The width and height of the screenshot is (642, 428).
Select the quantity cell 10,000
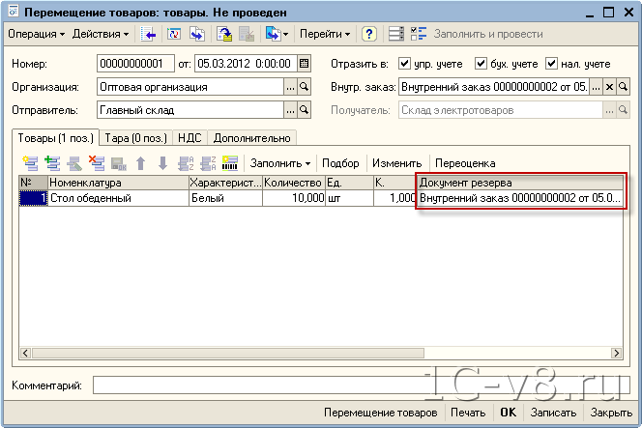point(294,198)
